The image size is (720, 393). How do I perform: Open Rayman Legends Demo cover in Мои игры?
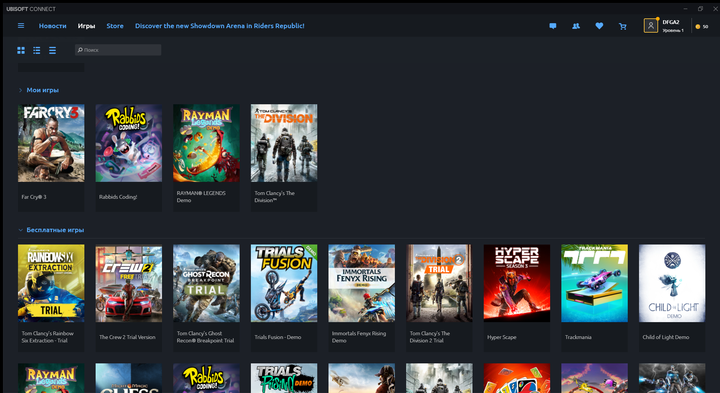[206, 143]
